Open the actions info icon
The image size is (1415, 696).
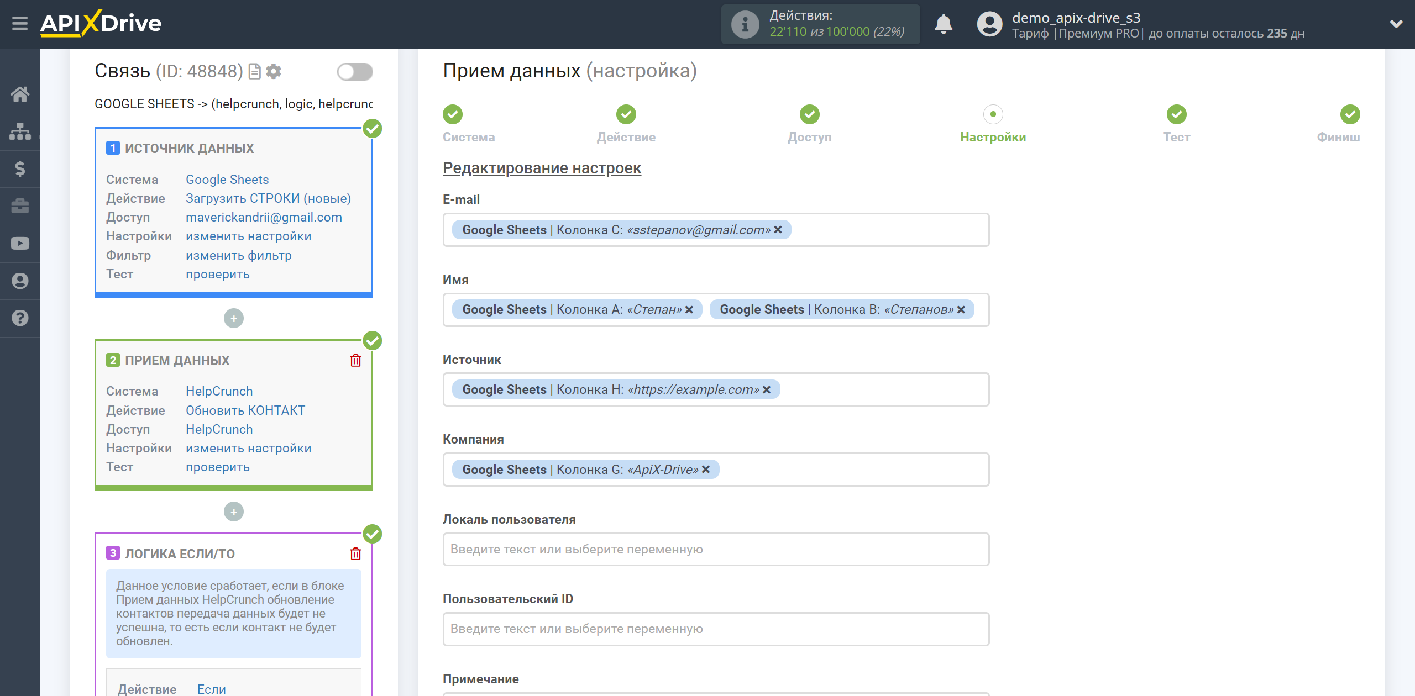[x=745, y=24]
